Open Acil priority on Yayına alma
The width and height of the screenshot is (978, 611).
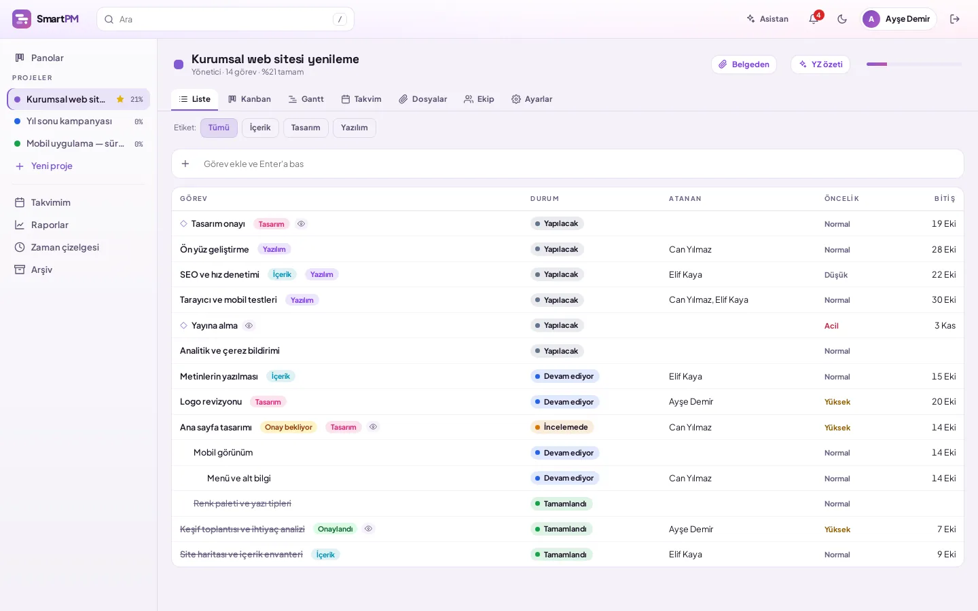[x=831, y=326]
